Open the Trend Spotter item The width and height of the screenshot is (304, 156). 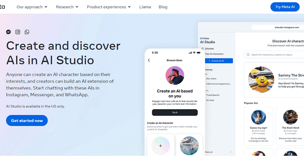coord(213,95)
